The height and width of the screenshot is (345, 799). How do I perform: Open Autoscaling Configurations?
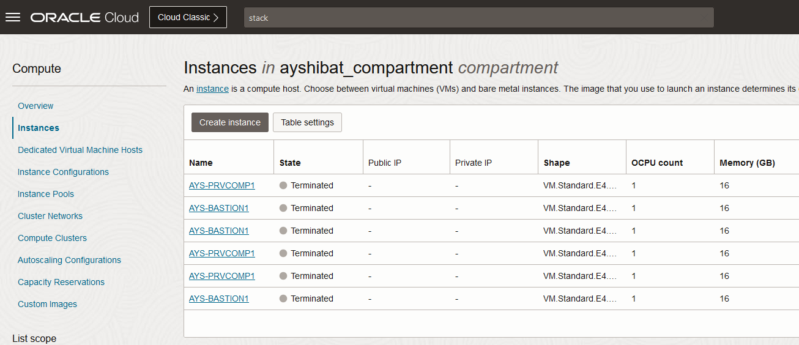click(x=69, y=260)
